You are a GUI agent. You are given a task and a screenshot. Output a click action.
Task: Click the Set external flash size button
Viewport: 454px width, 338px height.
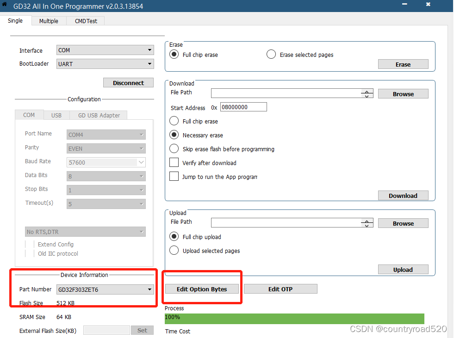tap(142, 330)
